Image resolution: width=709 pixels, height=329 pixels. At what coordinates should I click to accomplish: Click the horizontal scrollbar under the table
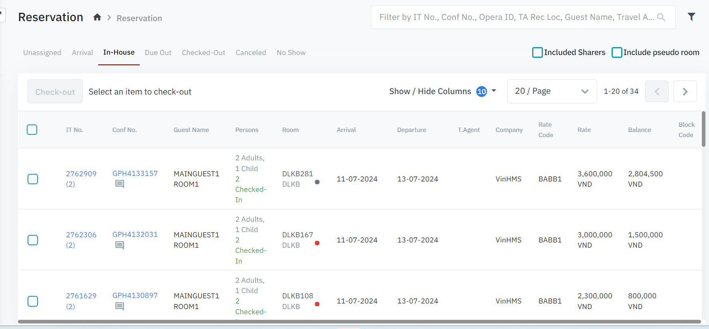(x=359, y=321)
